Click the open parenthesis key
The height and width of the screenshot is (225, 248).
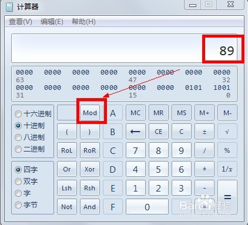[67, 132]
